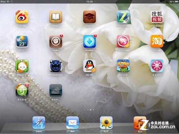Tap the second home screen page dot
The height and width of the screenshot is (134, 179).
[x=88, y=110]
